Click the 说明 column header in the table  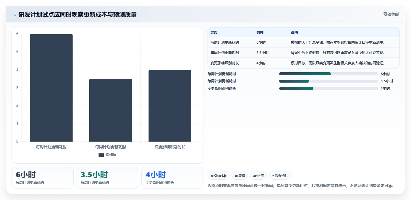(x=295, y=32)
